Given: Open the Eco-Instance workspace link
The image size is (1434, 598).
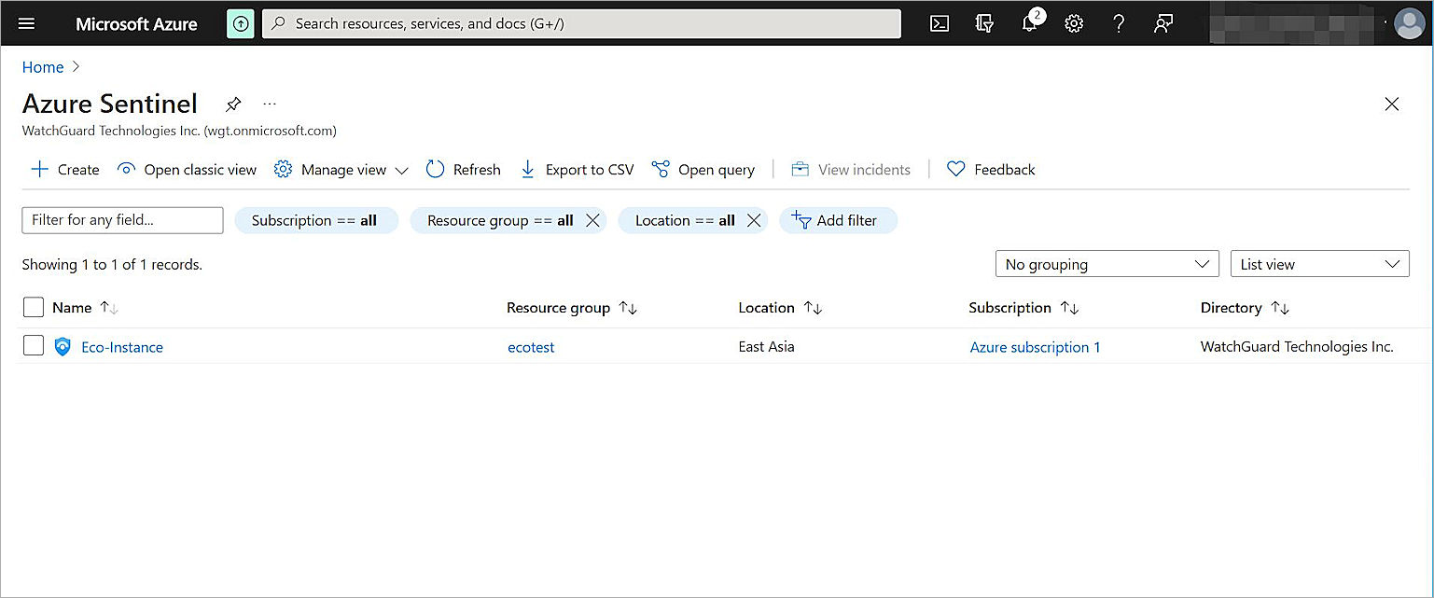Looking at the screenshot, I should point(122,346).
